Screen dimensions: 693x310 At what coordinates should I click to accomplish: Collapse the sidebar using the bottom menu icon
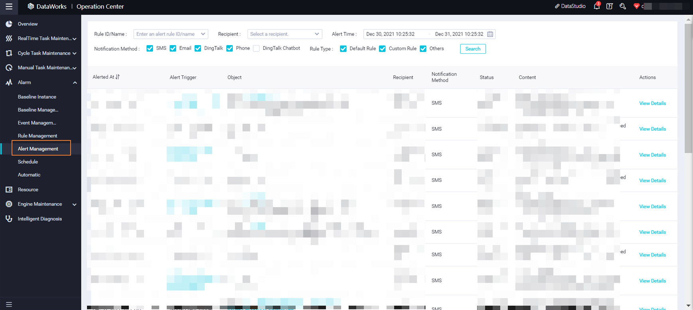tap(9, 304)
